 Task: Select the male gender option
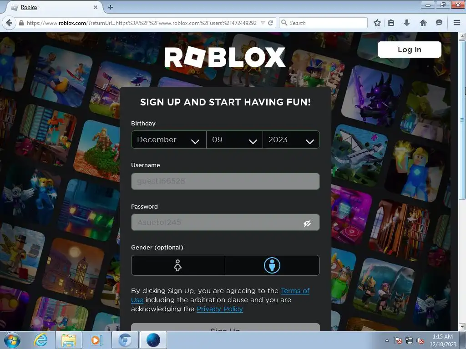point(272,265)
